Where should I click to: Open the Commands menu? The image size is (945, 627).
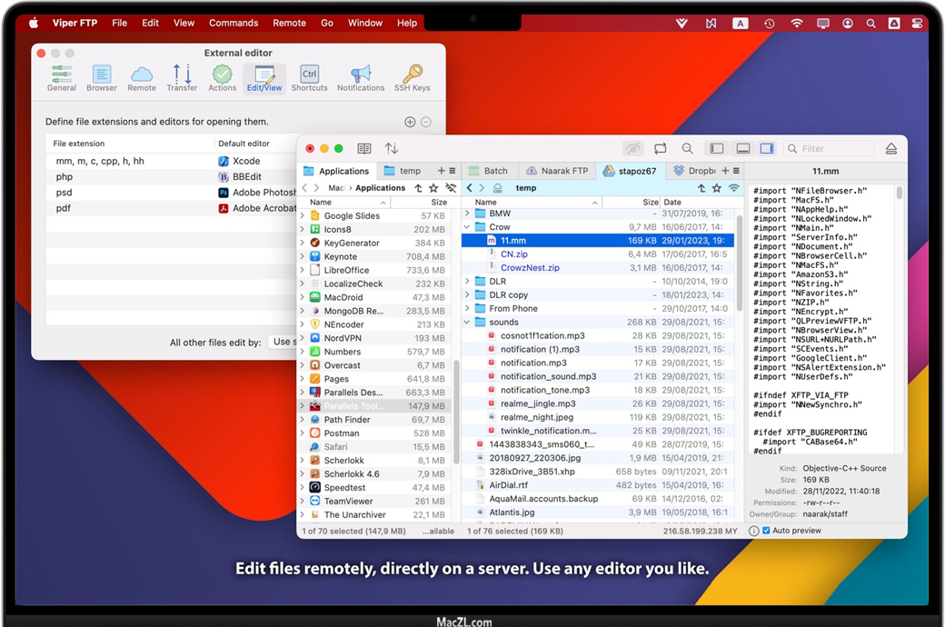click(x=234, y=23)
